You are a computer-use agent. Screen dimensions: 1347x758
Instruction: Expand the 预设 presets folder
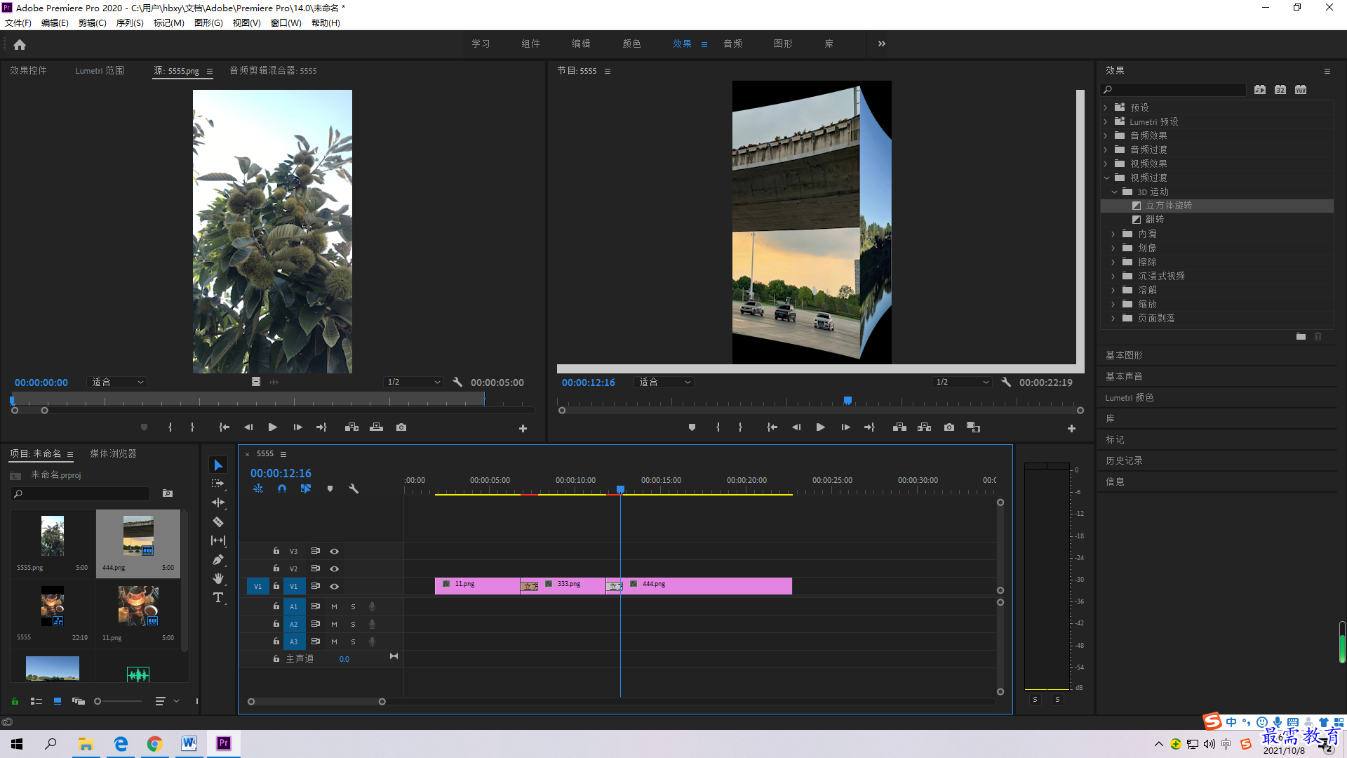coord(1106,107)
